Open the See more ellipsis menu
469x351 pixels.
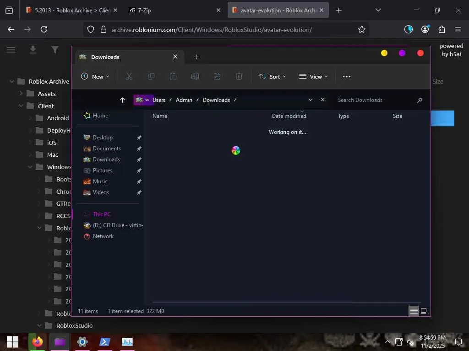click(x=346, y=77)
